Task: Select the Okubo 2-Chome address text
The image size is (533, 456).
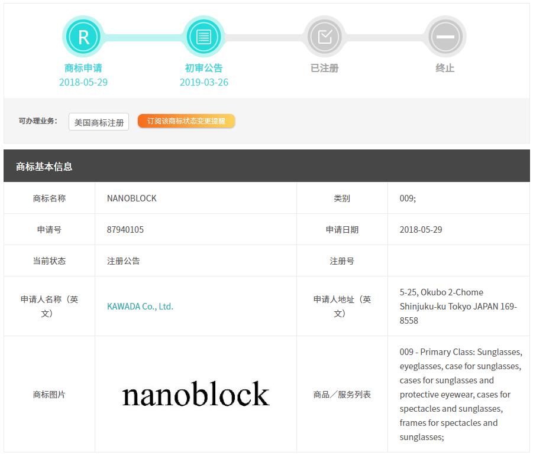Action: (458, 307)
